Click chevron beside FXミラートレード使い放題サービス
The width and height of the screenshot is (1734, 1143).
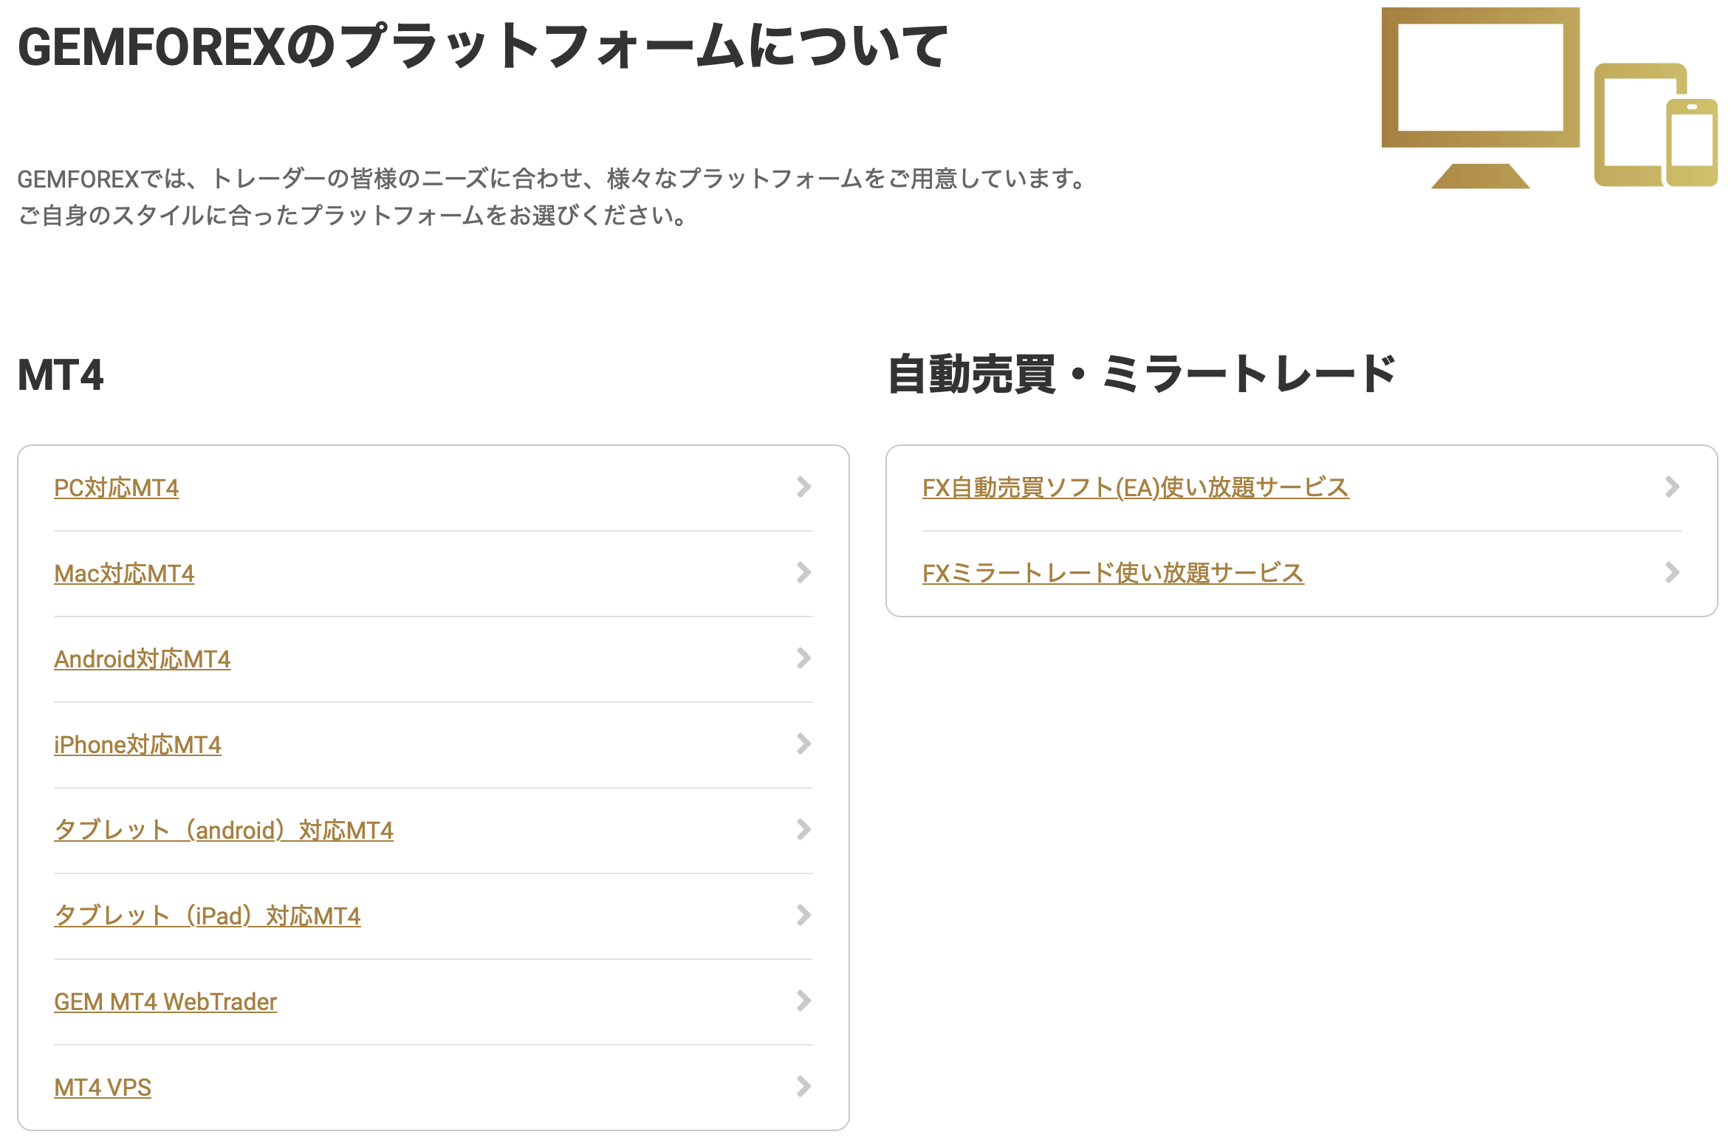pos(1673,572)
